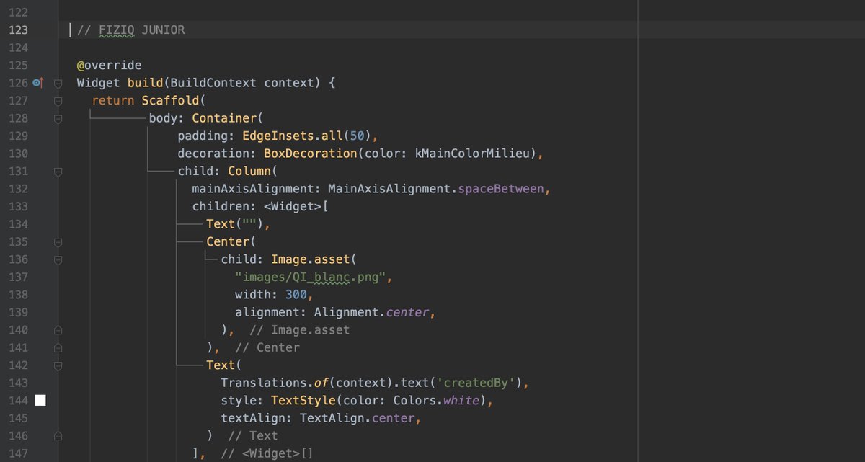Click the fold end marker on line 140

click(x=58, y=329)
